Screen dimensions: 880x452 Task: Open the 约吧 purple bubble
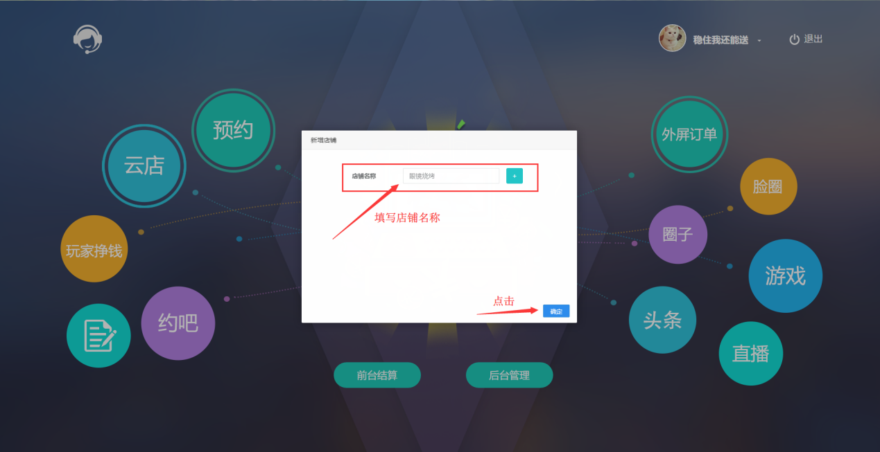pos(178,323)
